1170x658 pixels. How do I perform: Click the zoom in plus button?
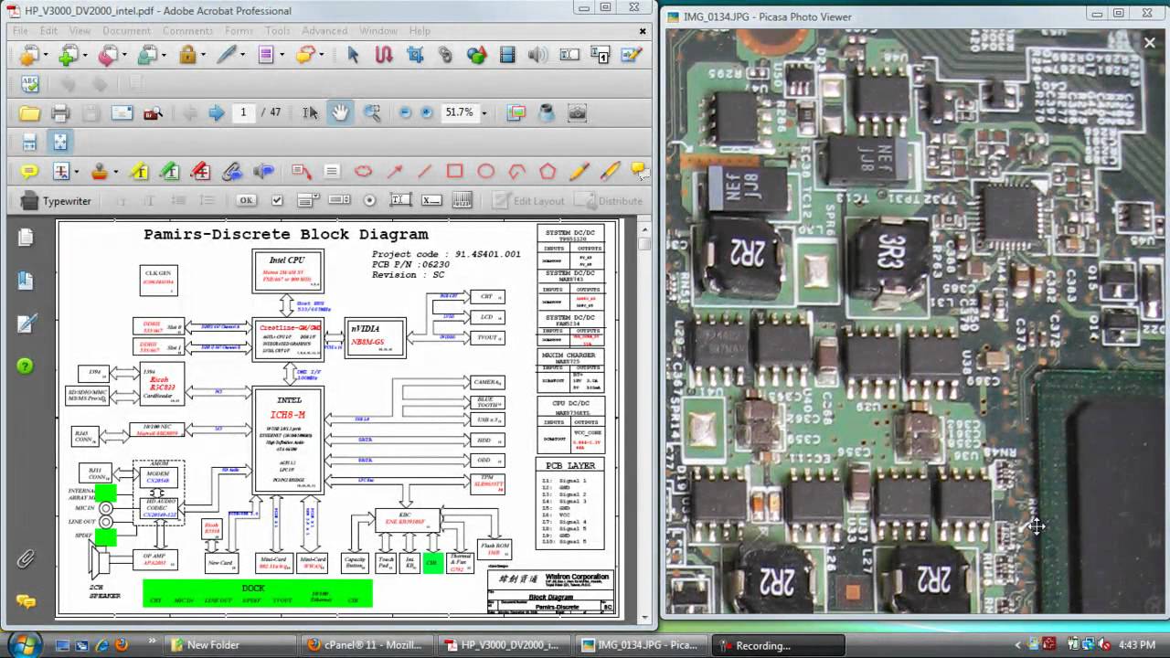pos(426,112)
